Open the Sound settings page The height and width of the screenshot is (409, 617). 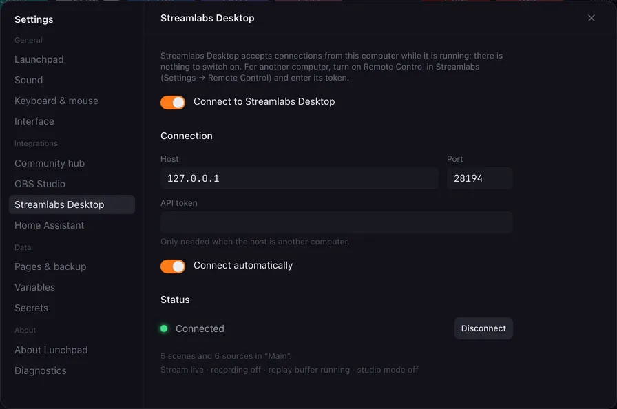point(72,81)
